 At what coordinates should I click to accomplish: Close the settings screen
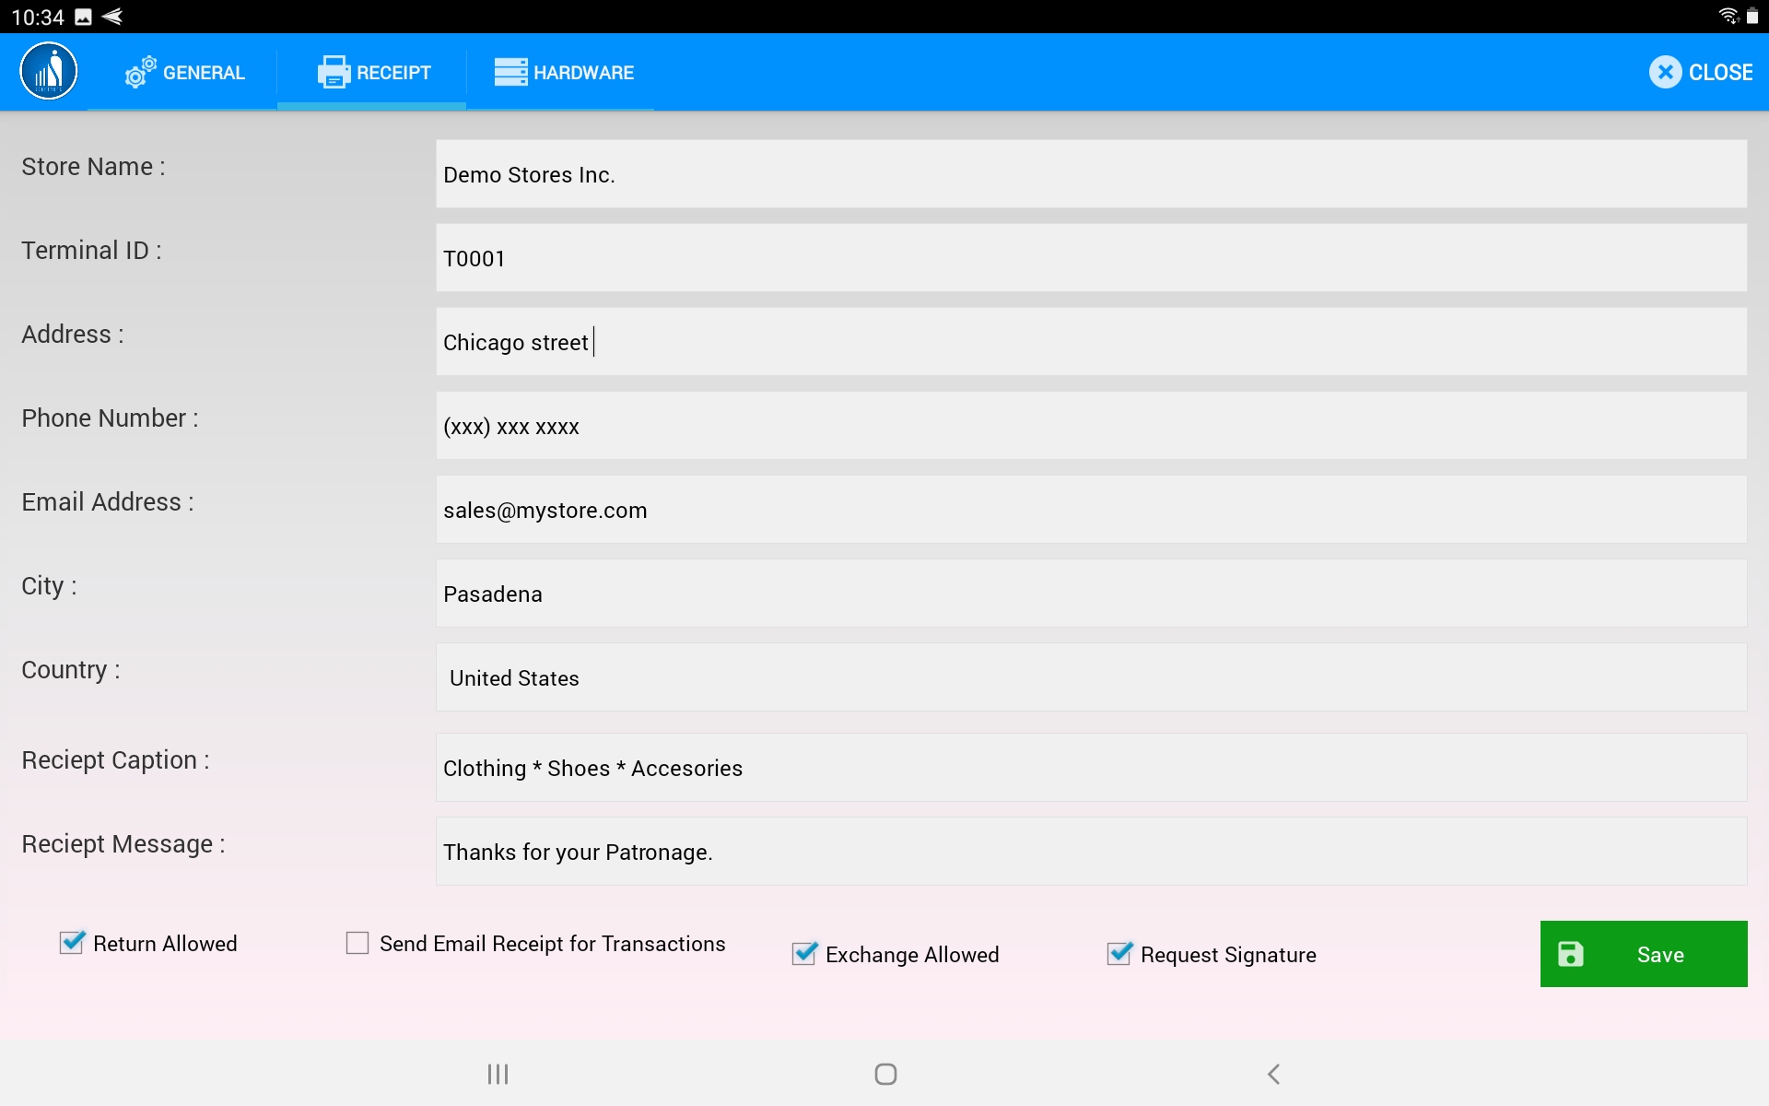(1701, 72)
